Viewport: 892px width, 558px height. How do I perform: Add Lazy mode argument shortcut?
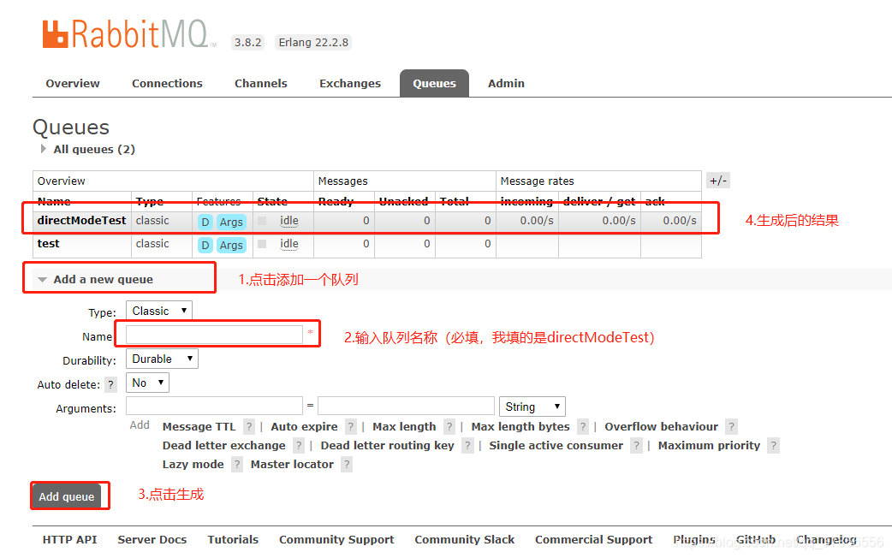tap(193, 464)
